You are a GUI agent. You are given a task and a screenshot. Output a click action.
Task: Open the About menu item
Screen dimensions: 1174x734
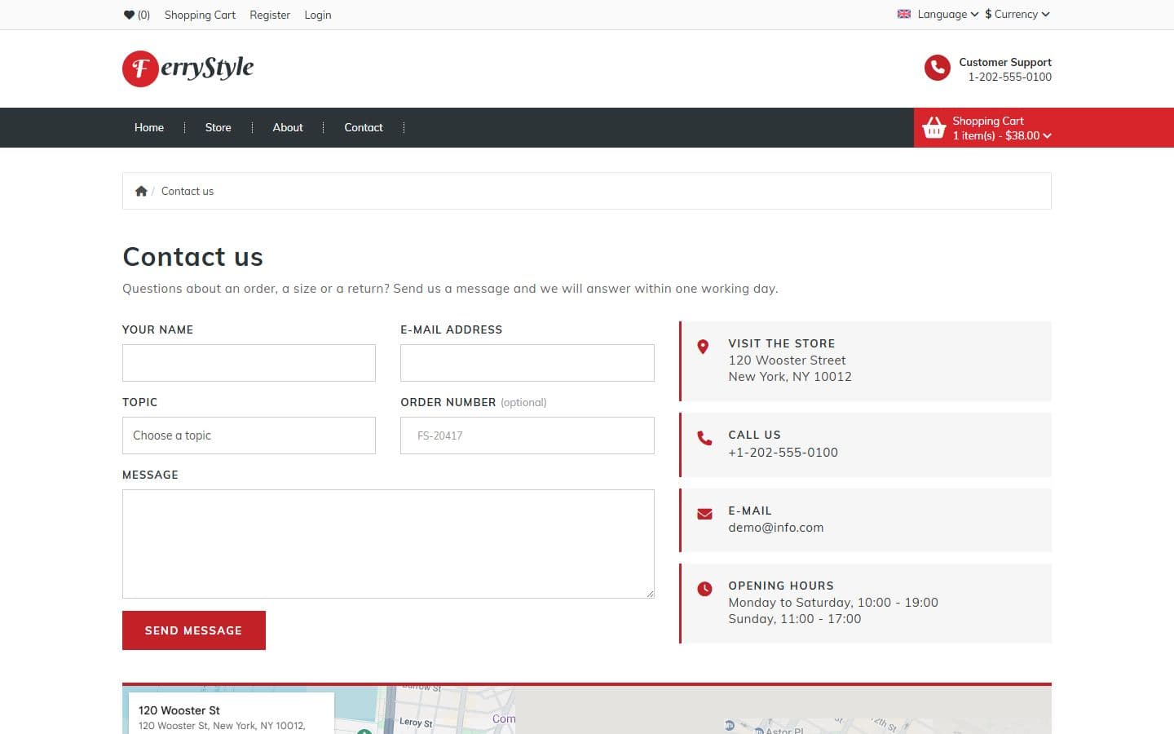288,127
